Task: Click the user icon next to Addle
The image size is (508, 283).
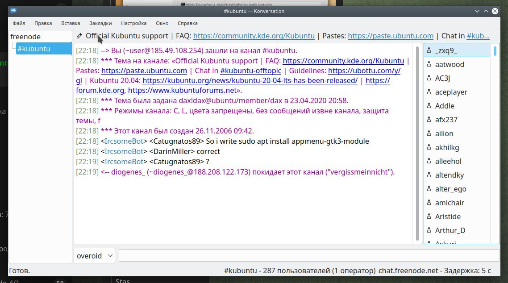Action: [429, 106]
